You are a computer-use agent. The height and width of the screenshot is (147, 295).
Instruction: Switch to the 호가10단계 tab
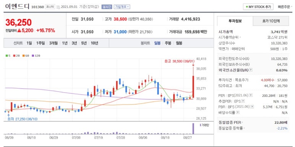click(x=271, y=21)
